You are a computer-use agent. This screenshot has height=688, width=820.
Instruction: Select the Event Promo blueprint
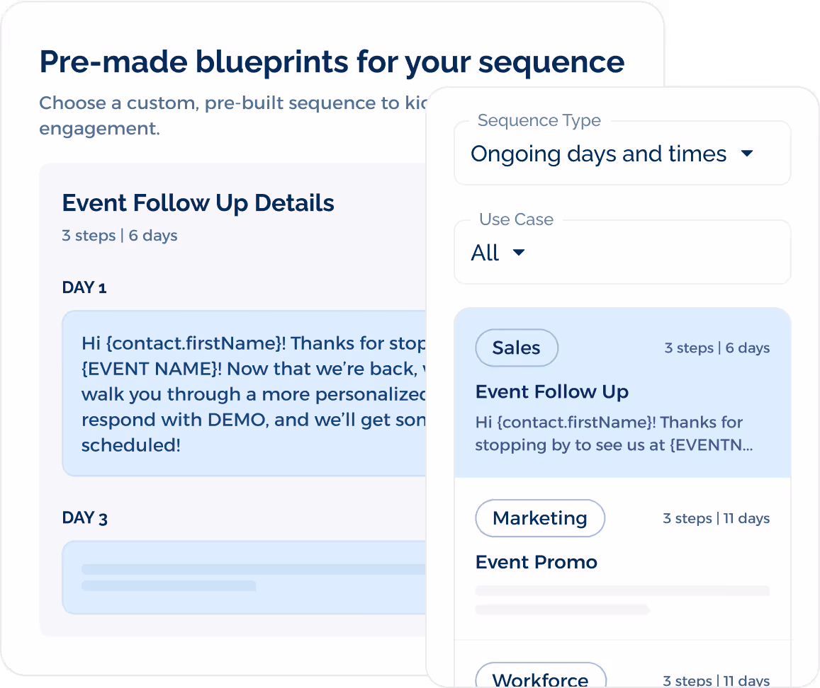pyautogui.click(x=622, y=561)
